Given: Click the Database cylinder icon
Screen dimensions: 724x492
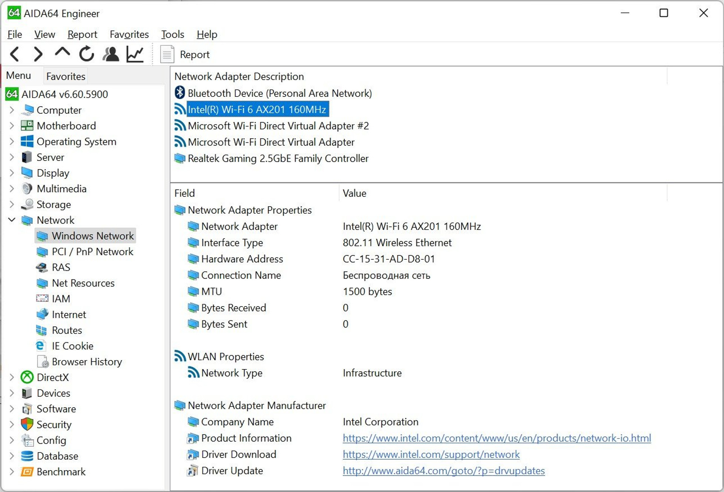Looking at the screenshot, I should pyautogui.click(x=27, y=456).
